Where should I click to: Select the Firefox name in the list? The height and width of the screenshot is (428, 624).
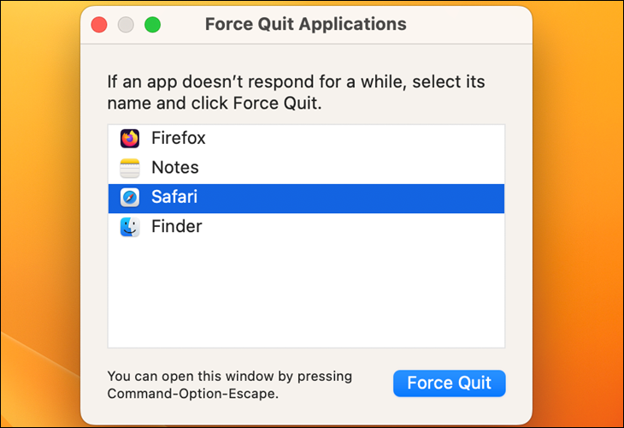click(x=179, y=139)
